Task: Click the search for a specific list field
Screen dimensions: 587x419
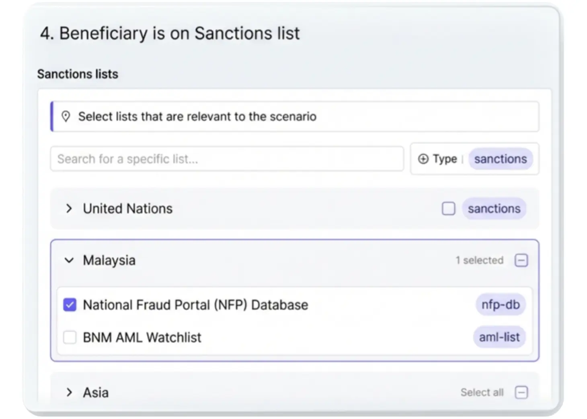Action: (x=227, y=159)
